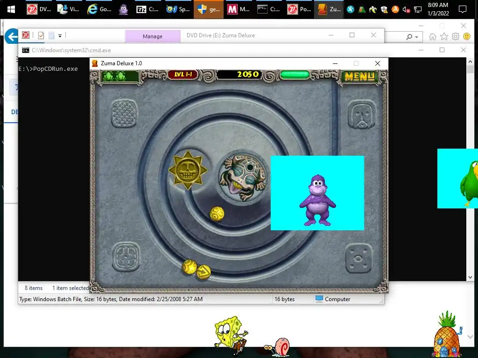478x358 pixels.
Task: Open the IE search magnifier
Action: (409, 37)
